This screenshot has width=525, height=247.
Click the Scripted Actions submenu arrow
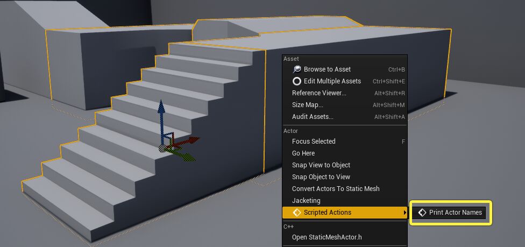[x=405, y=213]
